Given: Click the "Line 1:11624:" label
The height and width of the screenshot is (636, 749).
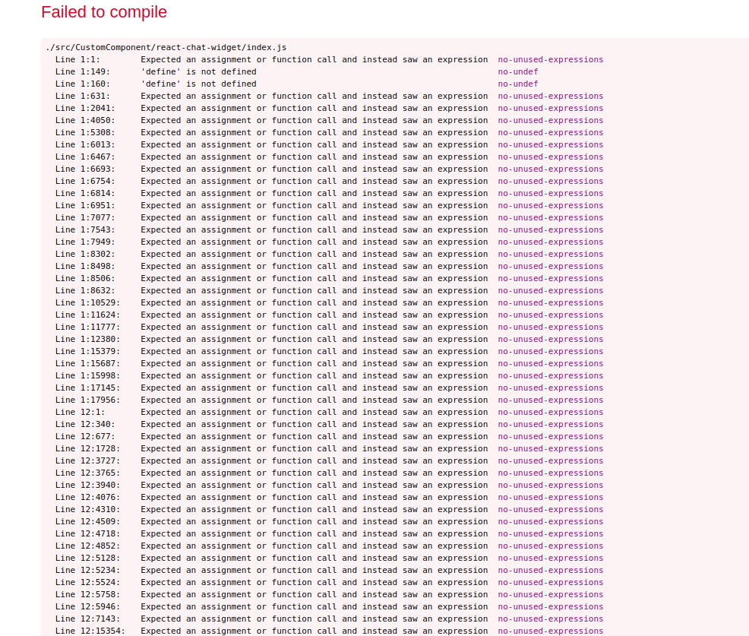Looking at the screenshot, I should click(x=88, y=315).
